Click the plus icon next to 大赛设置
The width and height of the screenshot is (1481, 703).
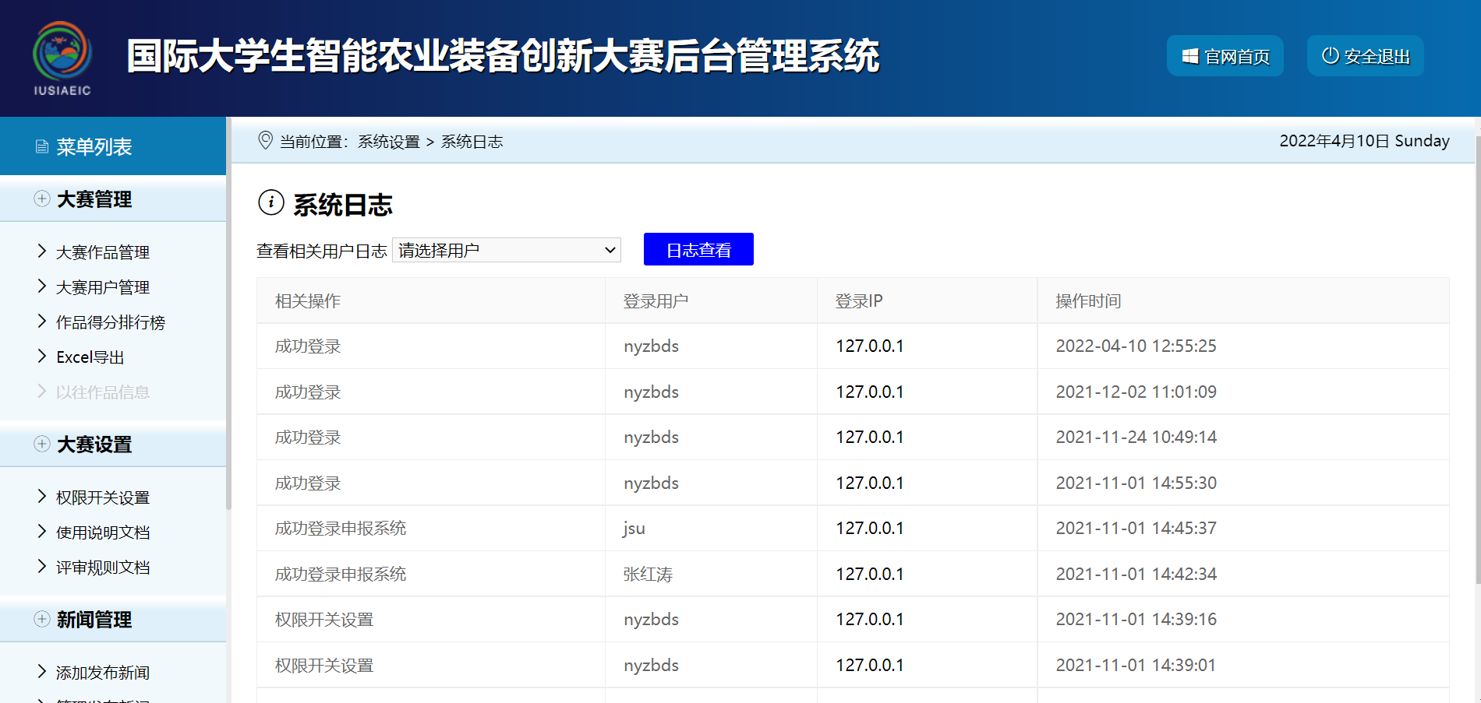pyautogui.click(x=42, y=444)
